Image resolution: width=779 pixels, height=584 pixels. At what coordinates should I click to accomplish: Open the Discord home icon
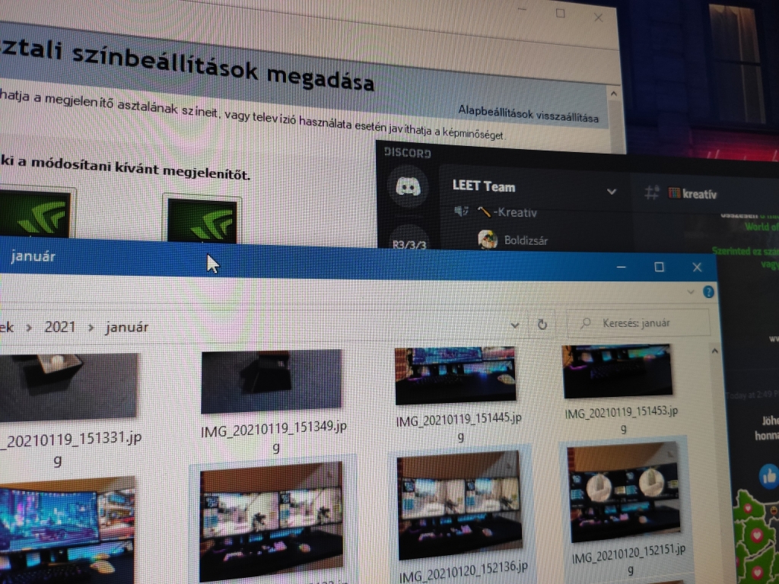[408, 187]
